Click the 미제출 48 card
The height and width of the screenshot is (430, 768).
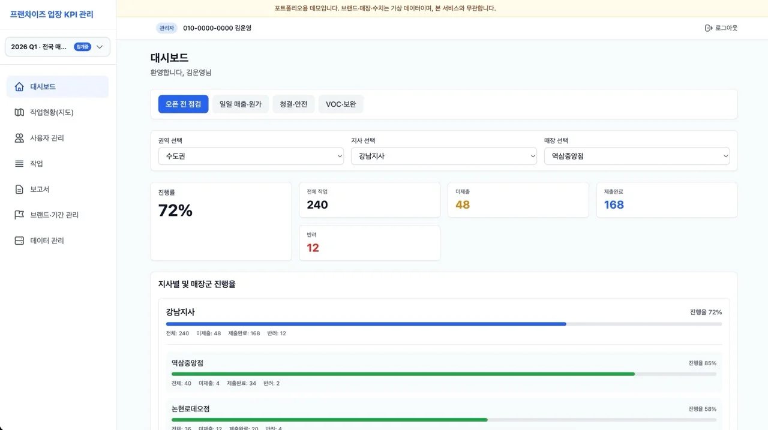[x=518, y=200]
